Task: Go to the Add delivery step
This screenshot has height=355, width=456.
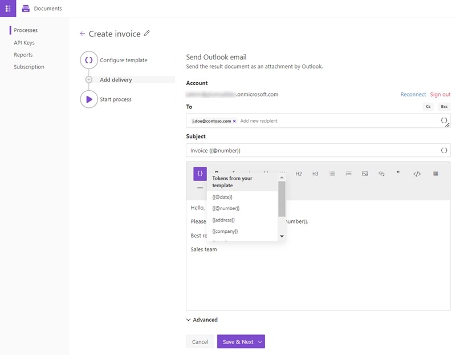Action: (x=116, y=80)
